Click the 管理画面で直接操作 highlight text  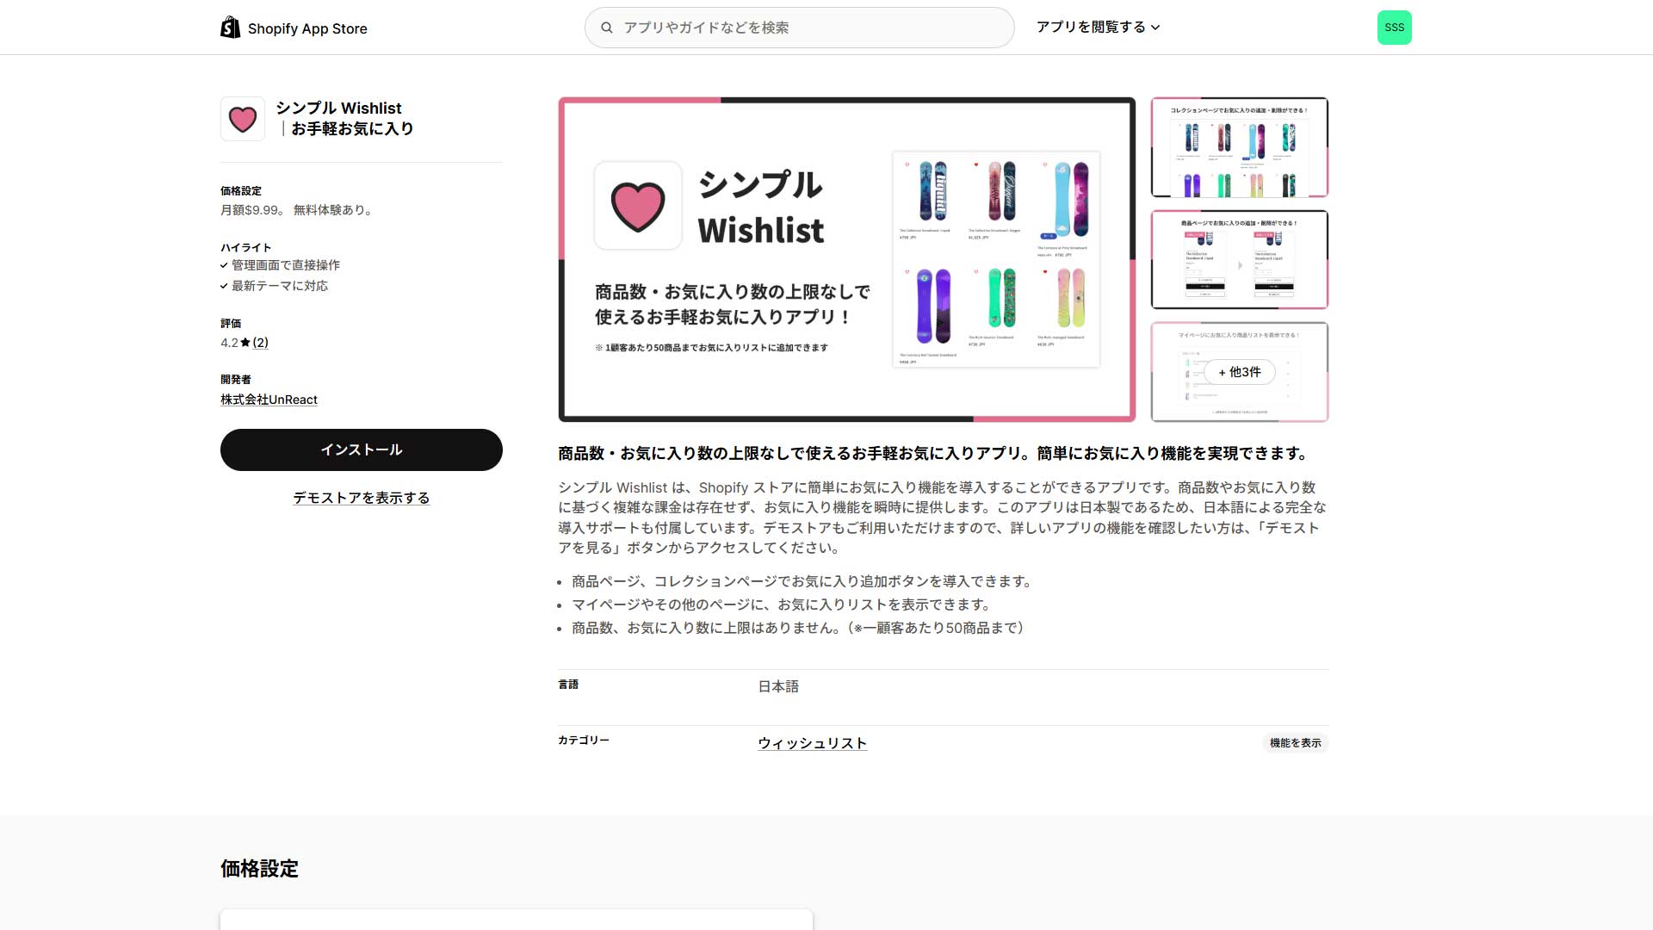pyautogui.click(x=286, y=265)
